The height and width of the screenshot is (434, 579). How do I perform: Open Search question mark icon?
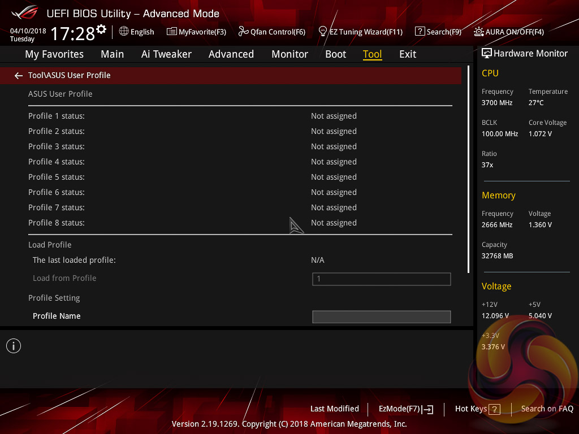point(420,32)
